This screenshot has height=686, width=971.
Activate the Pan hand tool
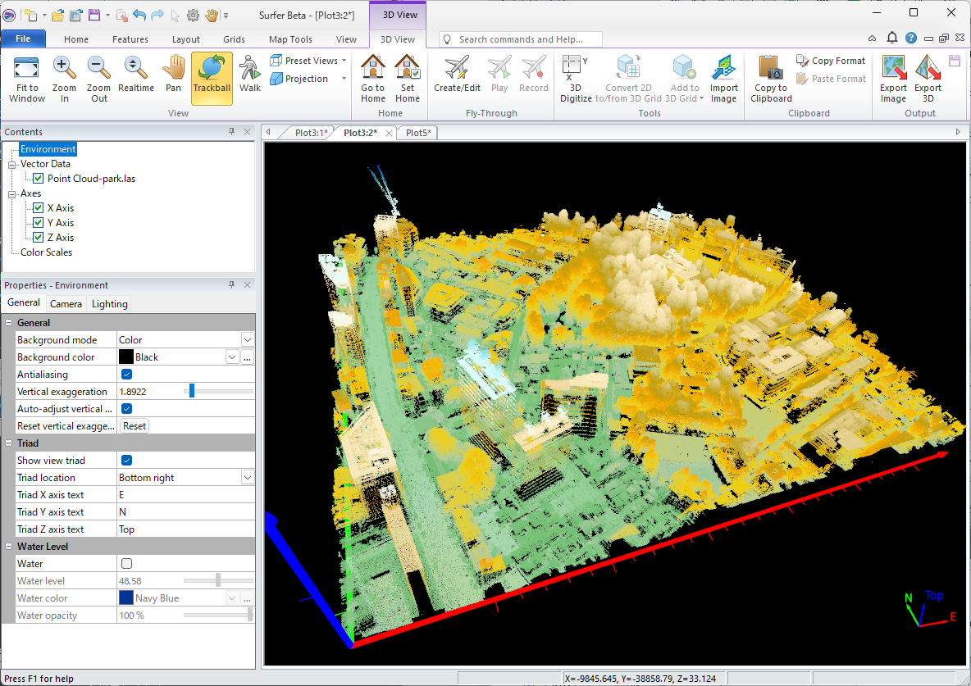tap(173, 78)
